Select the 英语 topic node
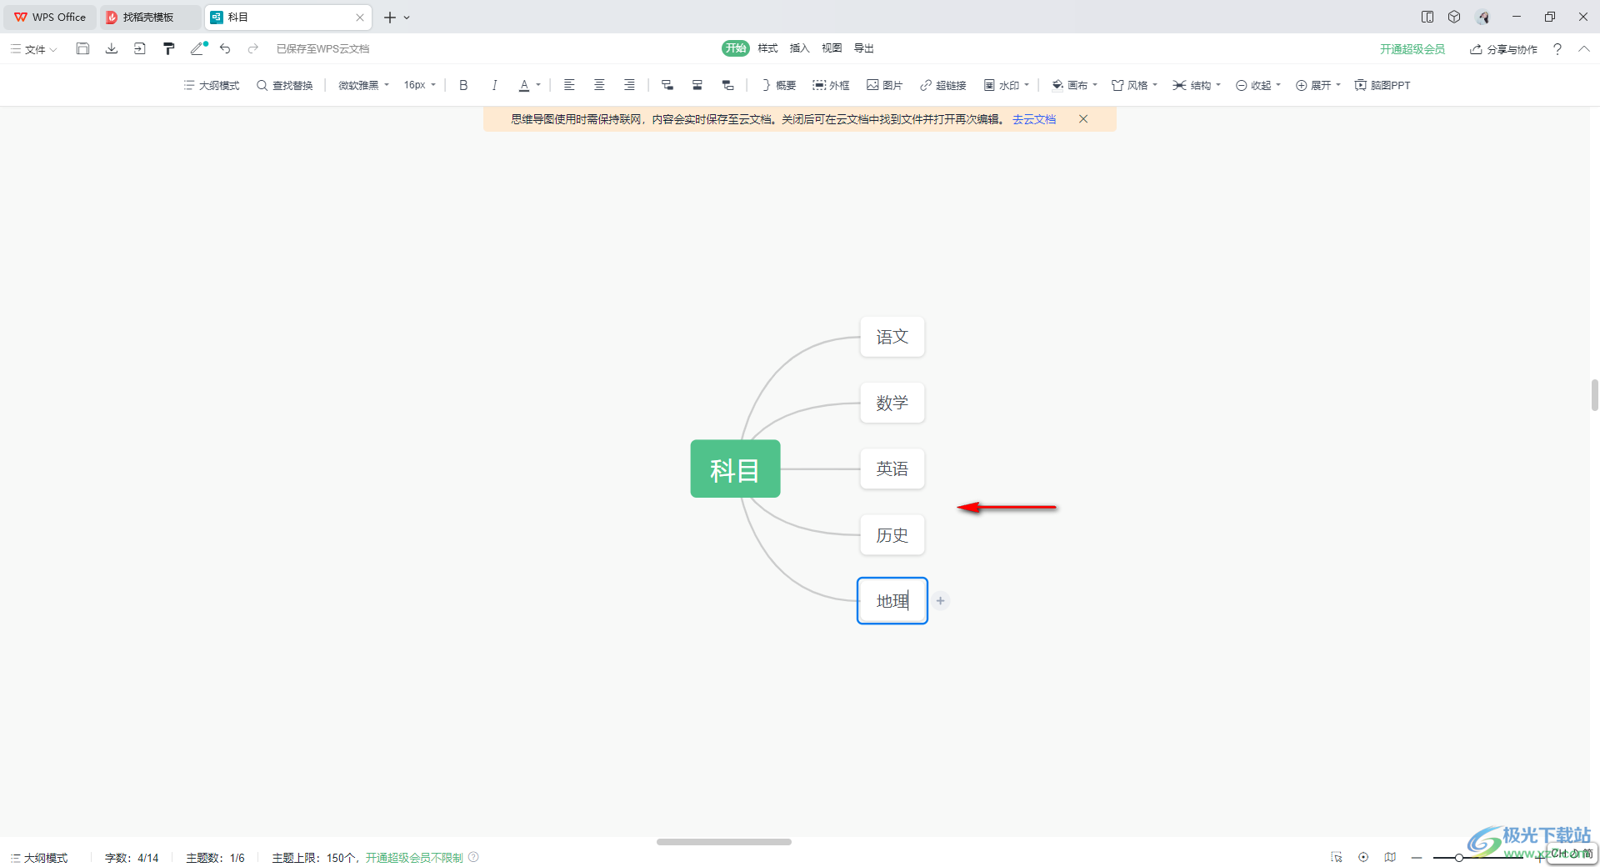This screenshot has width=1600, height=867. click(892, 469)
